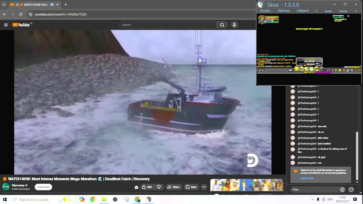This screenshot has height=204, width=363.
Task: Open the emoji picker in live chat
Action: [x=342, y=190]
